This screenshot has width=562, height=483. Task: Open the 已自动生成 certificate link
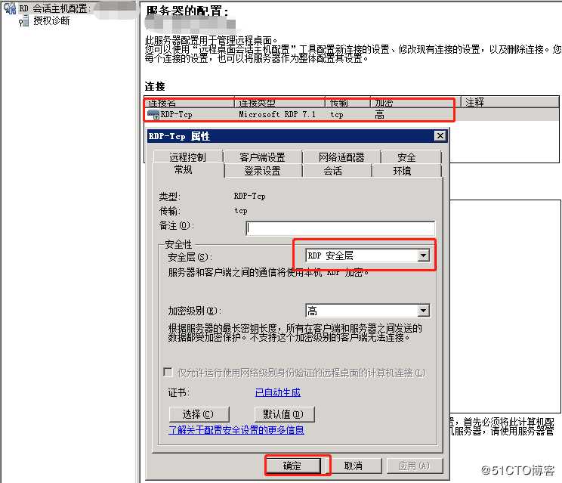(x=278, y=392)
